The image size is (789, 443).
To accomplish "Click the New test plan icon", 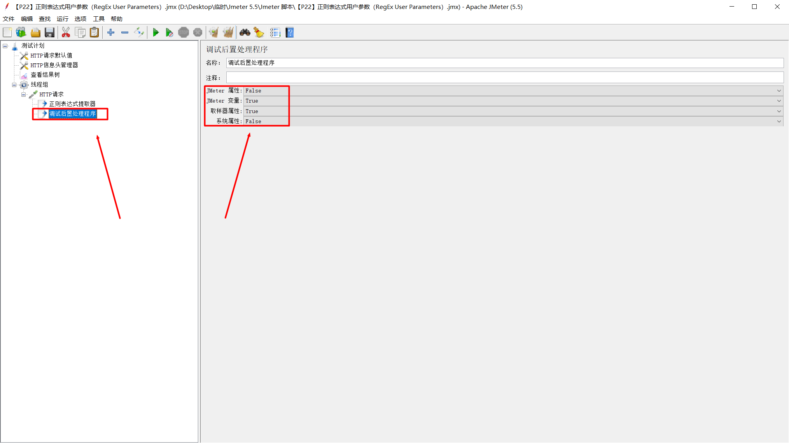I will (7, 33).
